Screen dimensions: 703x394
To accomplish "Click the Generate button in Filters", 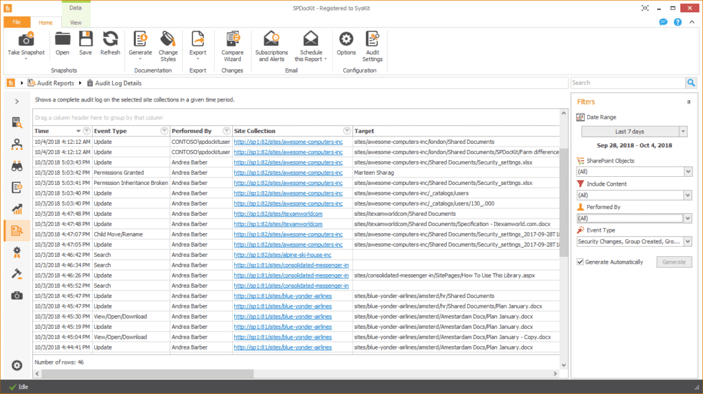I will point(674,262).
